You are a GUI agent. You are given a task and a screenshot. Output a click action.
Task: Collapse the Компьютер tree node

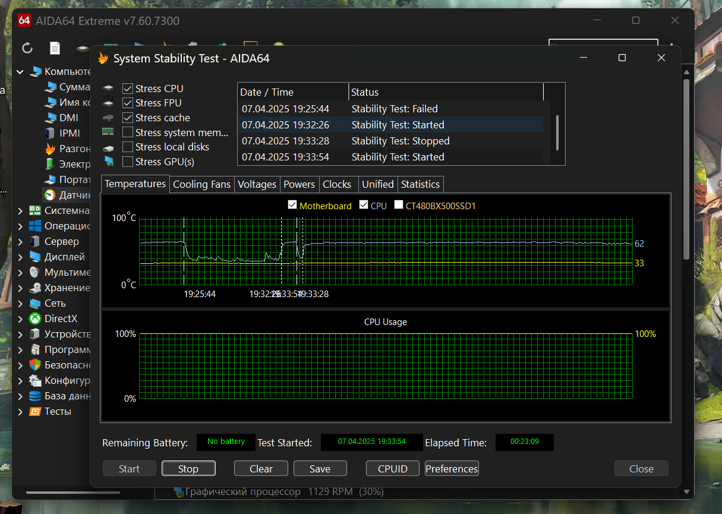(20, 71)
